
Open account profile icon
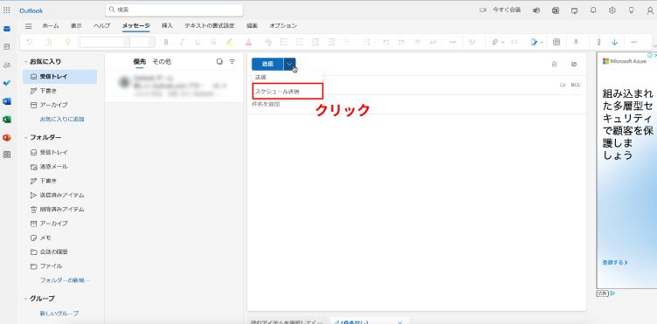(650, 10)
